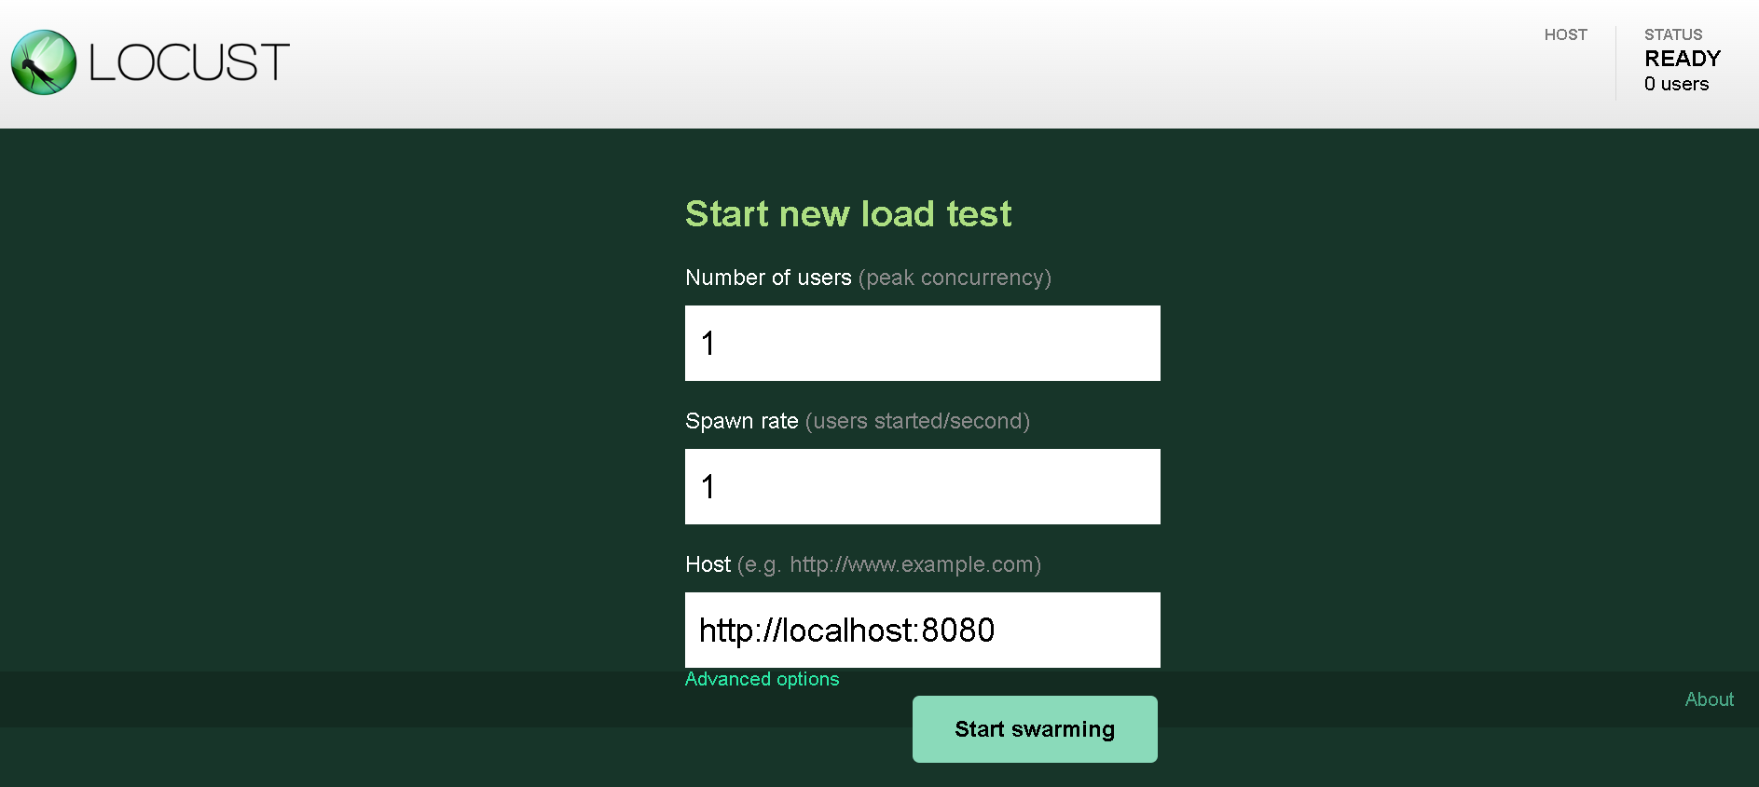Click 'Start new load test' heading
Viewport: 1759px width, 787px height.
tap(848, 213)
